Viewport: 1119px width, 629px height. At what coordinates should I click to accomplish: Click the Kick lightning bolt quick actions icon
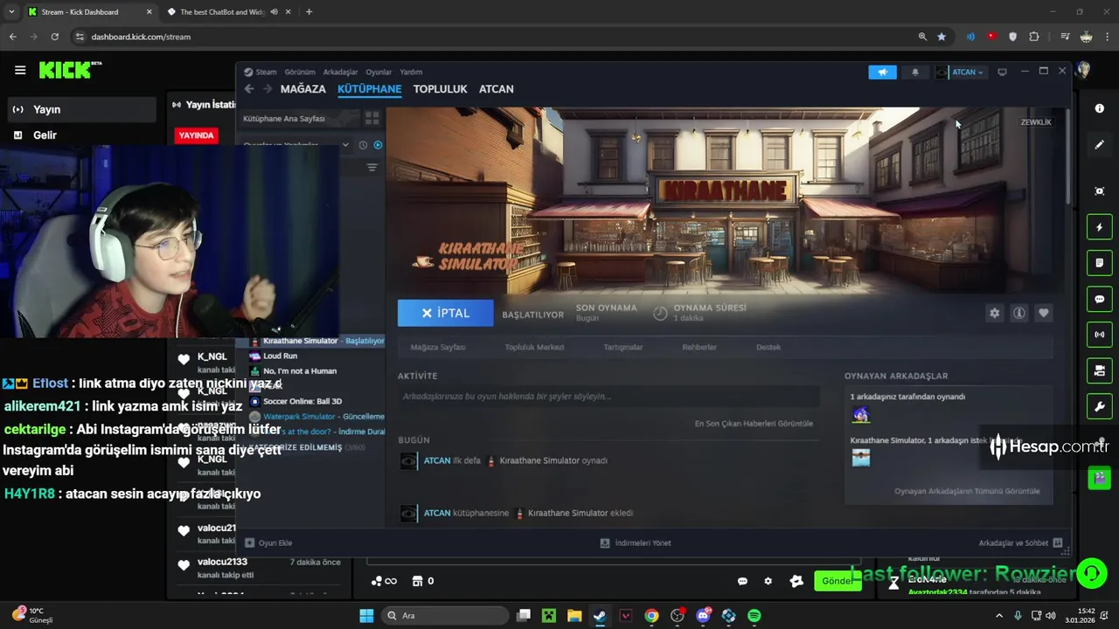coord(1100,227)
